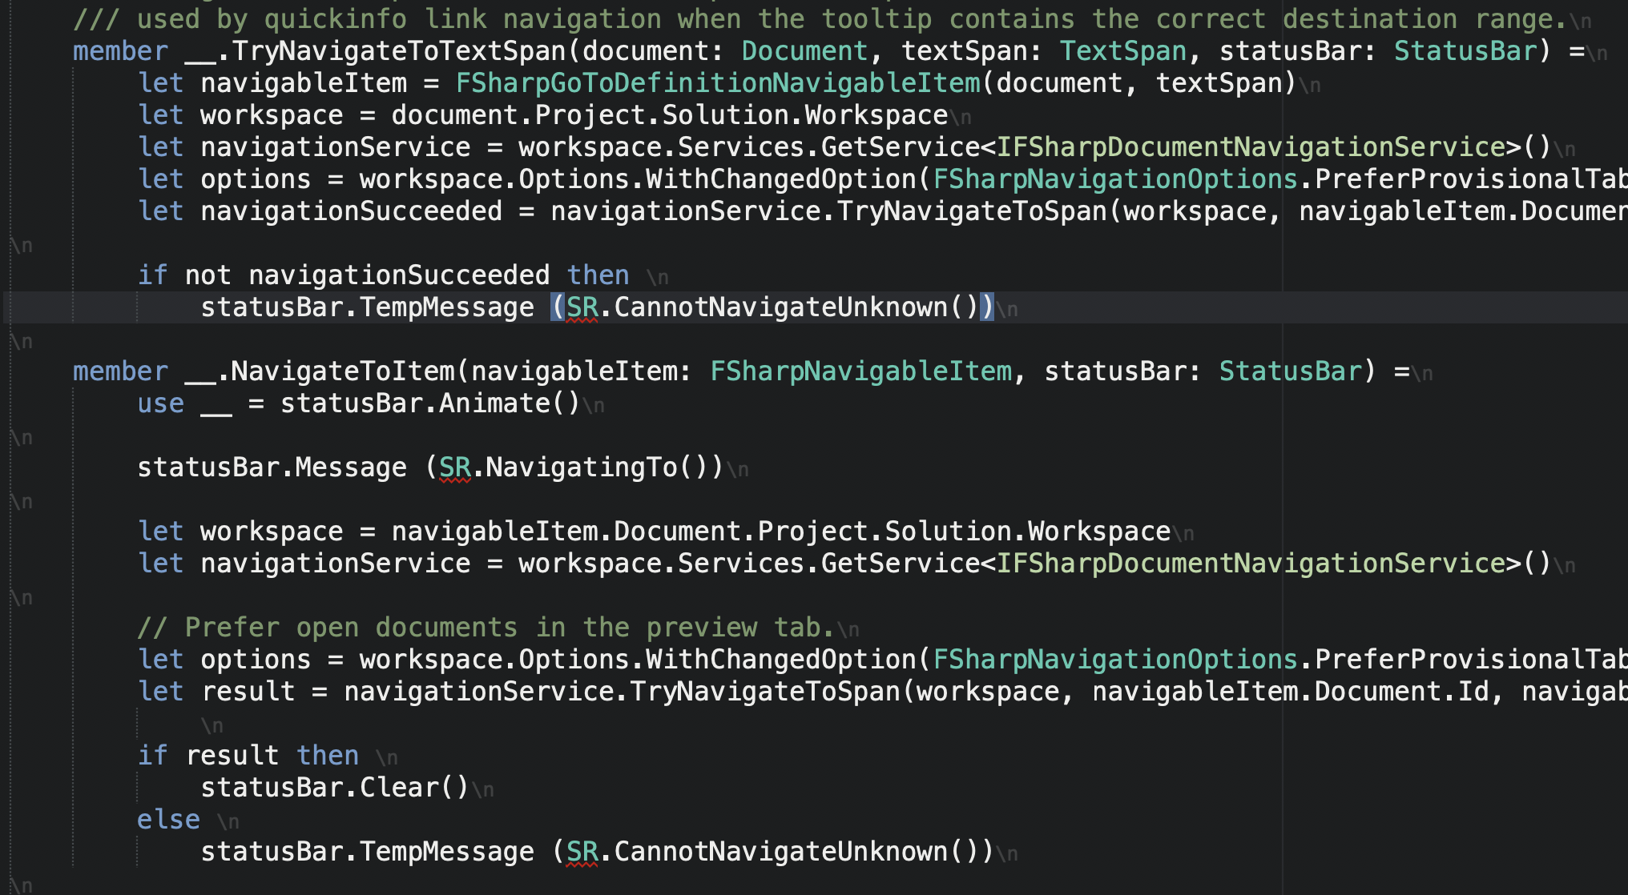
Task: Click the NavigateToItem method name
Action: click(x=342, y=371)
